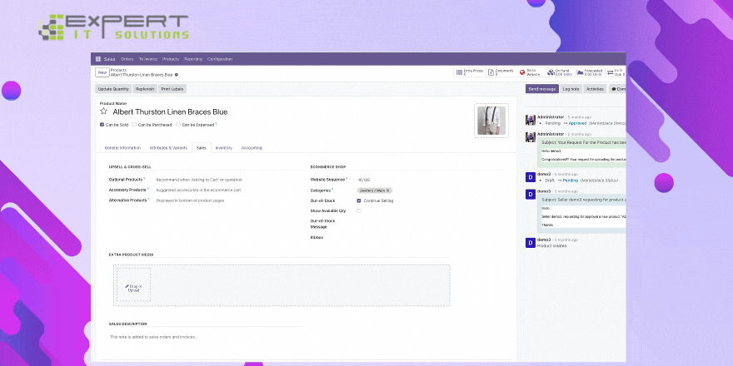Click the Send message button
Image resolution: width=733 pixels, height=366 pixels.
click(541, 88)
